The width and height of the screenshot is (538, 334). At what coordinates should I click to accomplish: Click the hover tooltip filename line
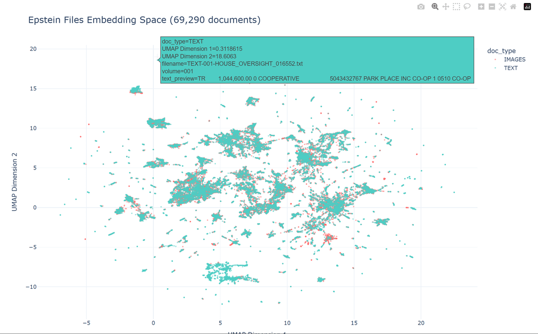[232, 64]
